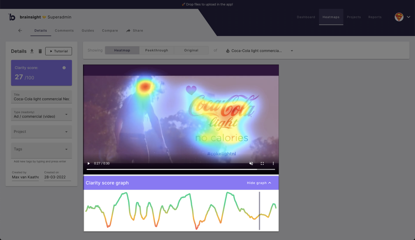Go back with the left arrow icon
This screenshot has width=415, height=240.
pos(20,31)
